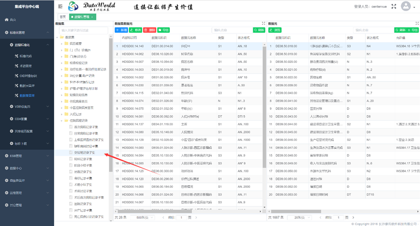Click 导出 in the middle panel toolbar

[x=164, y=30]
